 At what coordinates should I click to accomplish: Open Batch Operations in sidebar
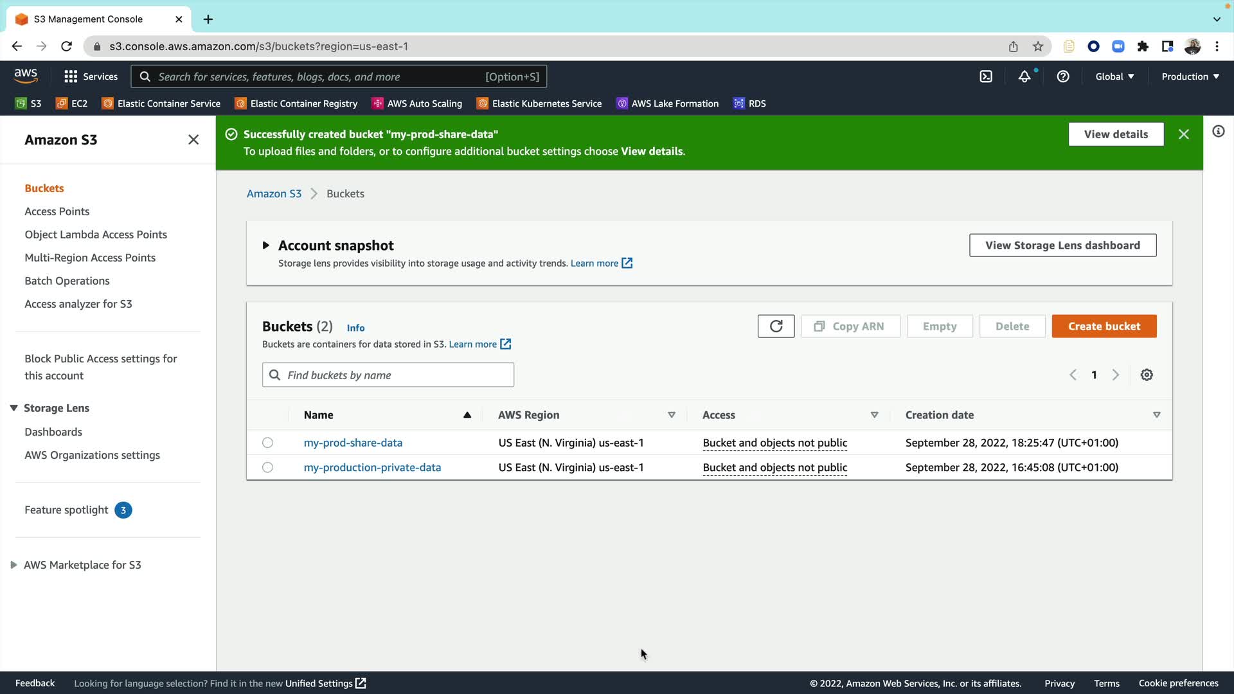click(67, 281)
